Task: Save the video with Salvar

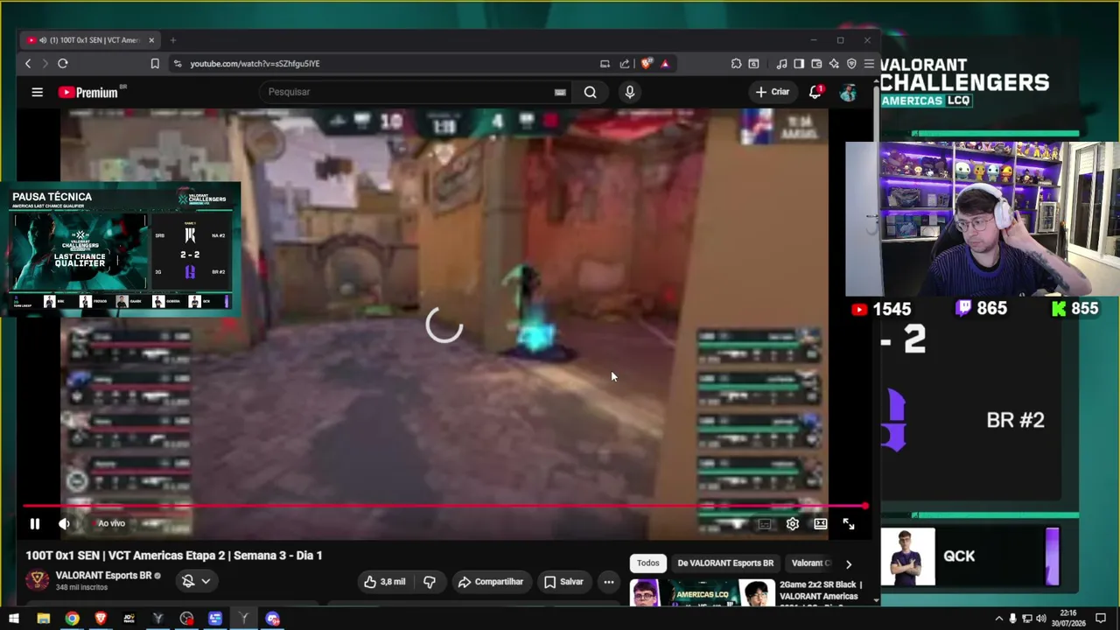Action: coord(563,582)
